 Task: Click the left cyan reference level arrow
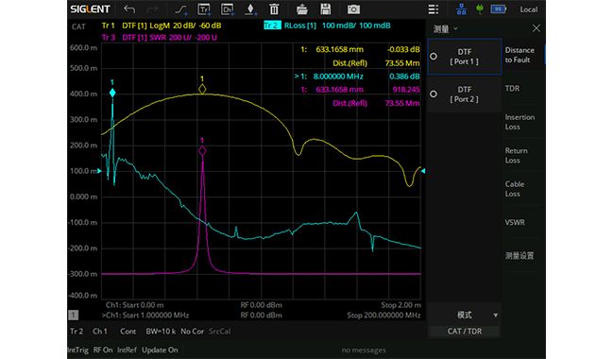pyautogui.click(x=99, y=171)
